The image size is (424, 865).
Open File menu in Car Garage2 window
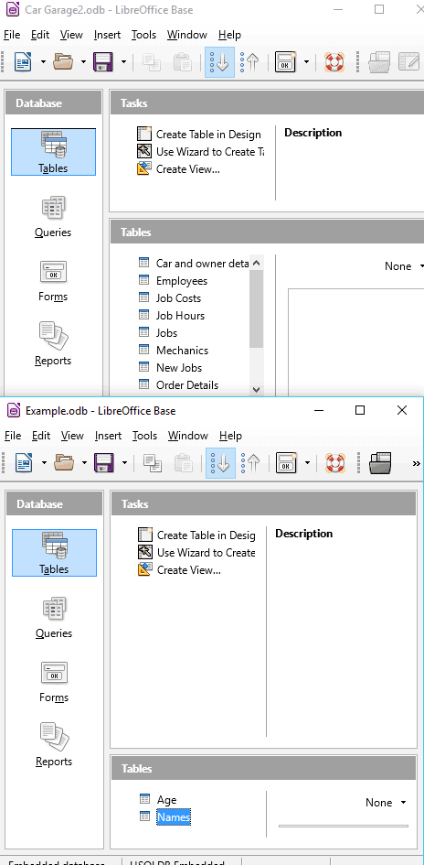(x=12, y=35)
